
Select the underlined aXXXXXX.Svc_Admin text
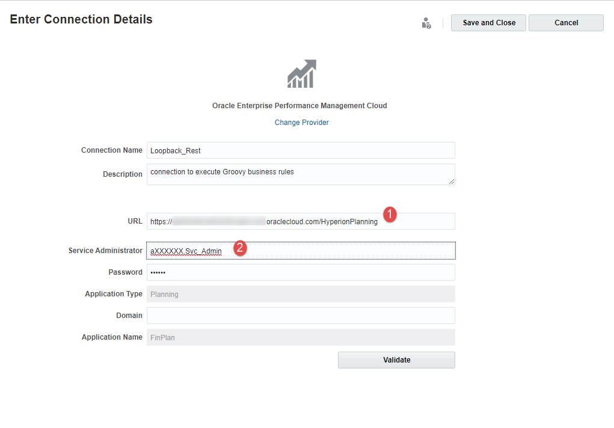point(186,251)
